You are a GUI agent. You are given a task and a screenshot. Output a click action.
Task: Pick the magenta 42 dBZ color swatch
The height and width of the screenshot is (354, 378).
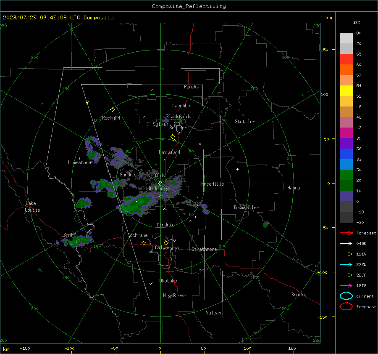346,133
